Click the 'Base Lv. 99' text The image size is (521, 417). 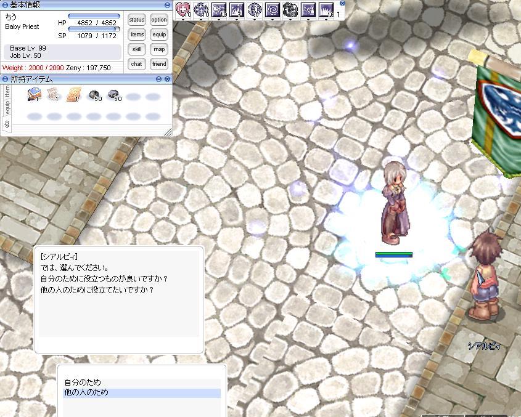28,48
